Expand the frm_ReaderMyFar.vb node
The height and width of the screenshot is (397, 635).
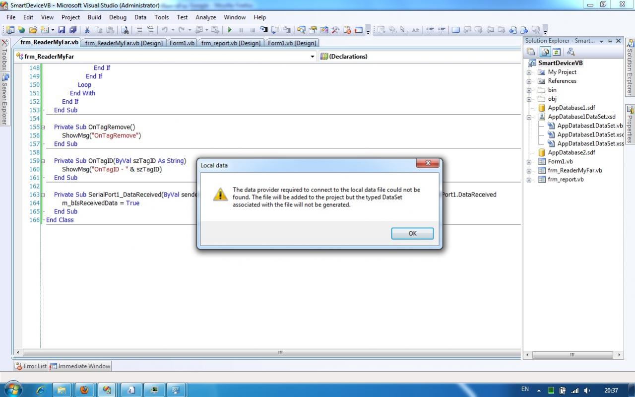529,171
